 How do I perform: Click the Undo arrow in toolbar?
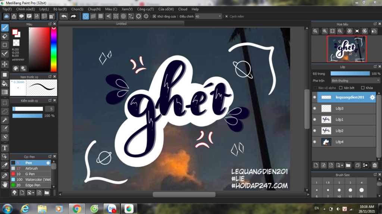point(64,16)
